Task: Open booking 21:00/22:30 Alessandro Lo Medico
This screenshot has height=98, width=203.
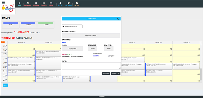Action: coord(48,72)
